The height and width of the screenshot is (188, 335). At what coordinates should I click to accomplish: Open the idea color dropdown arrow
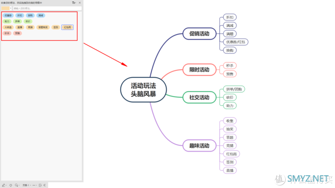pos(11,8)
